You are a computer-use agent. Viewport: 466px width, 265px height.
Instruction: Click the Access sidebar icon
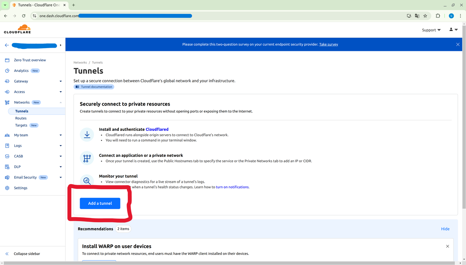click(7, 92)
